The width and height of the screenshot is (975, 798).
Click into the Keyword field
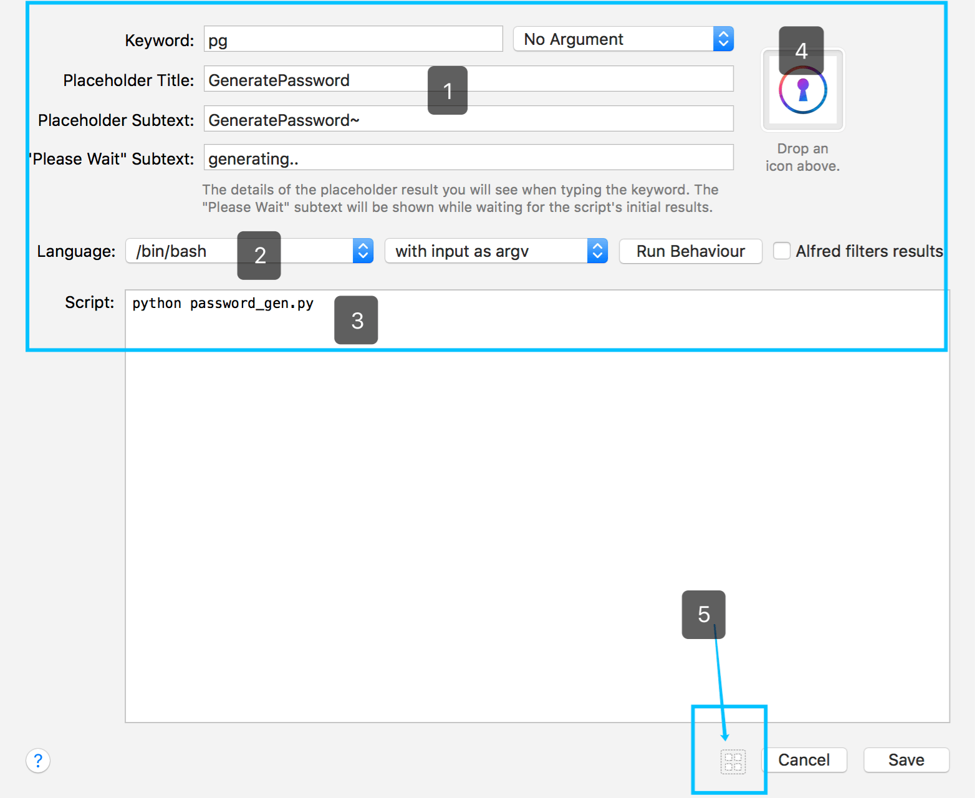coord(353,39)
